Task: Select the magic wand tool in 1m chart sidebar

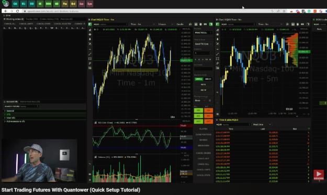Action: 90,44
